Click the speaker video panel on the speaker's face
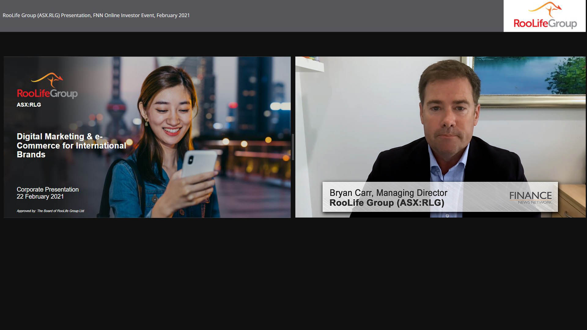This screenshot has width=587, height=330. 449,113
